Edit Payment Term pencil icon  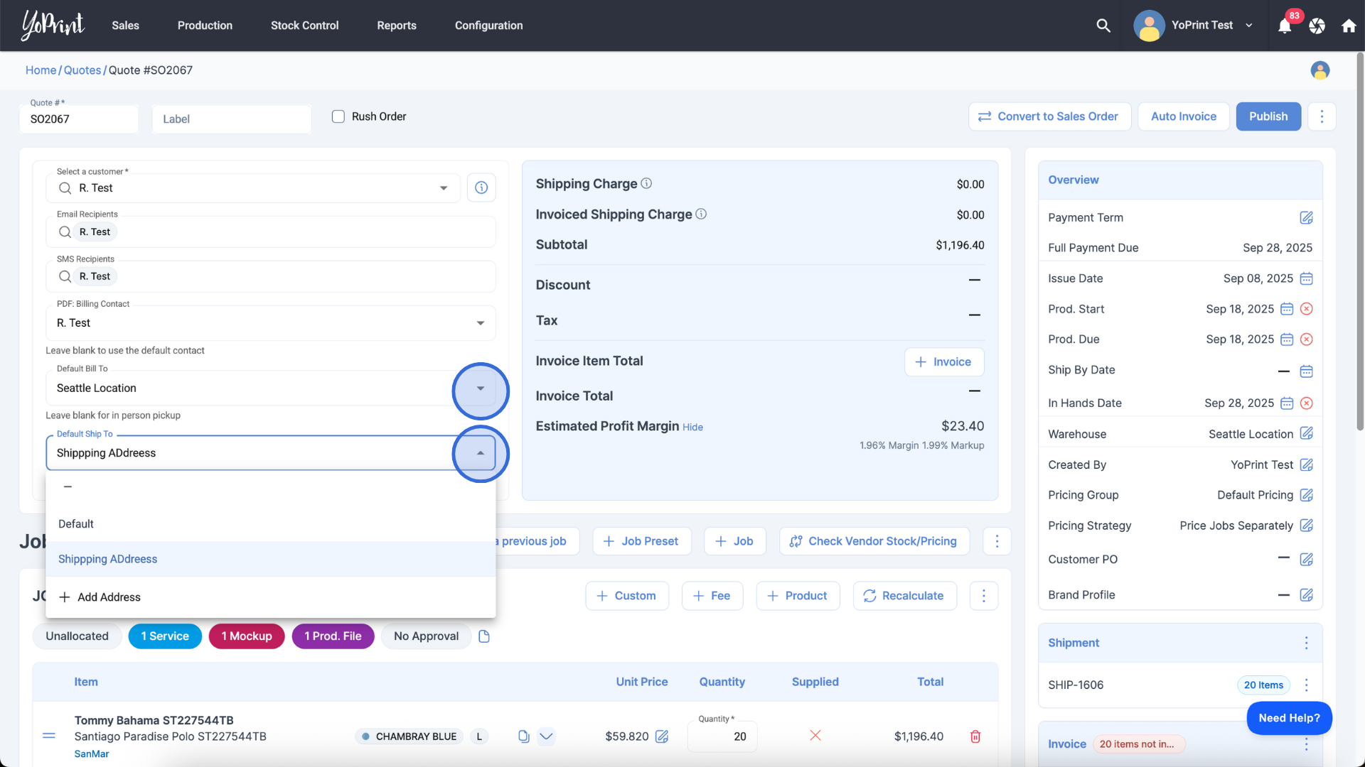pos(1306,218)
